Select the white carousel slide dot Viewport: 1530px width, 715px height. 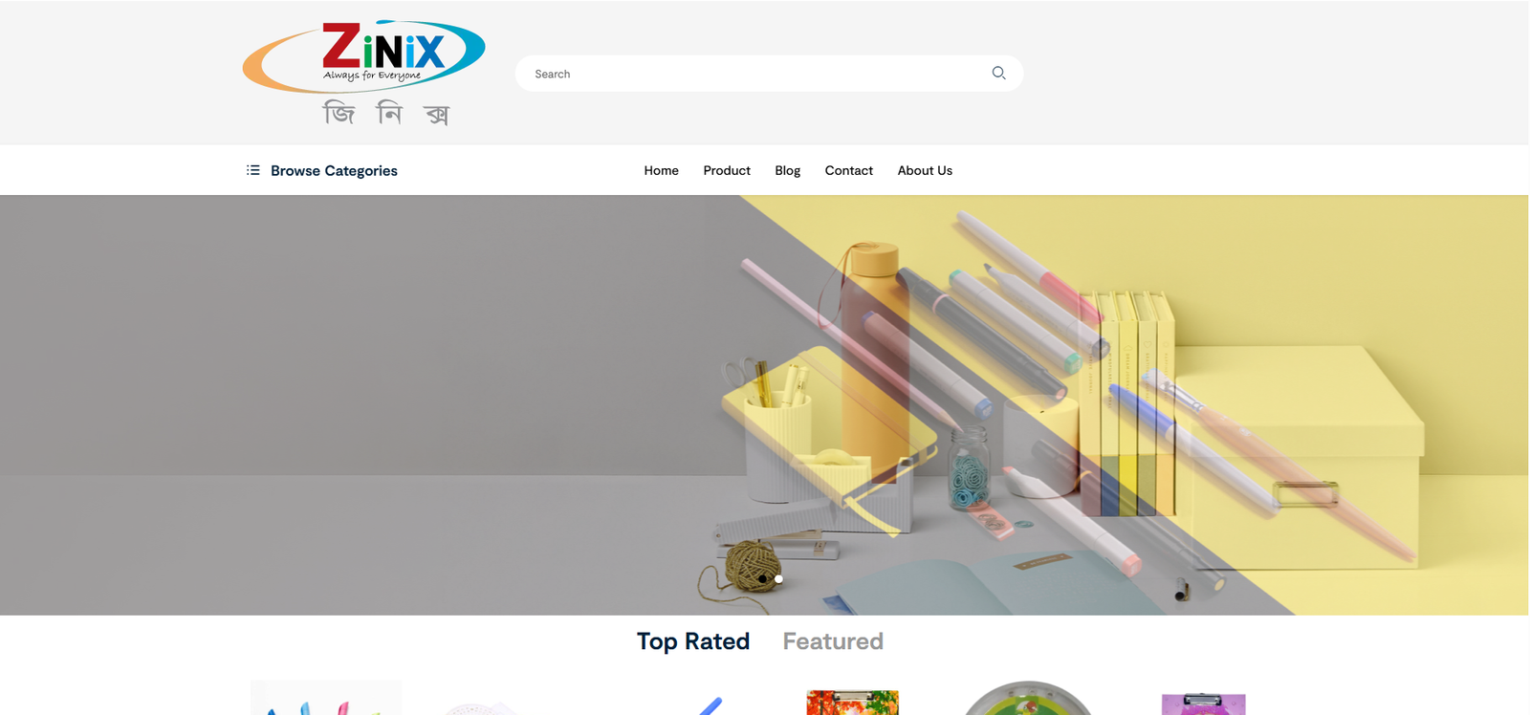pos(778,579)
